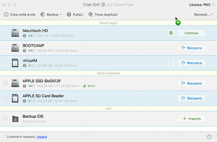Click the BOOTCAMP drive icon
The image size is (217, 142).
tap(15, 48)
